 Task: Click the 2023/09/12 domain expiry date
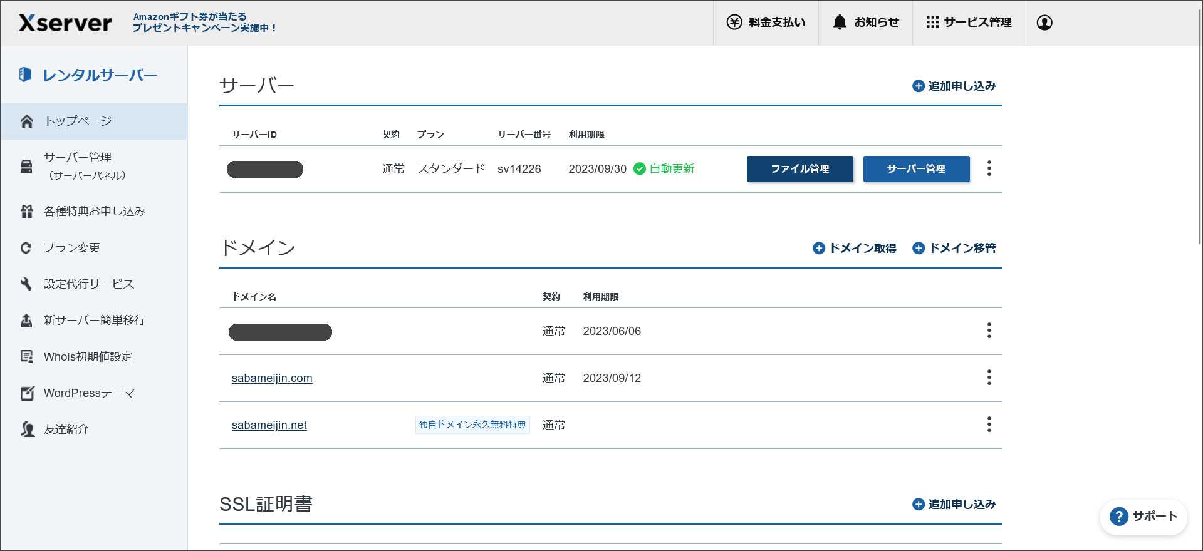(612, 378)
